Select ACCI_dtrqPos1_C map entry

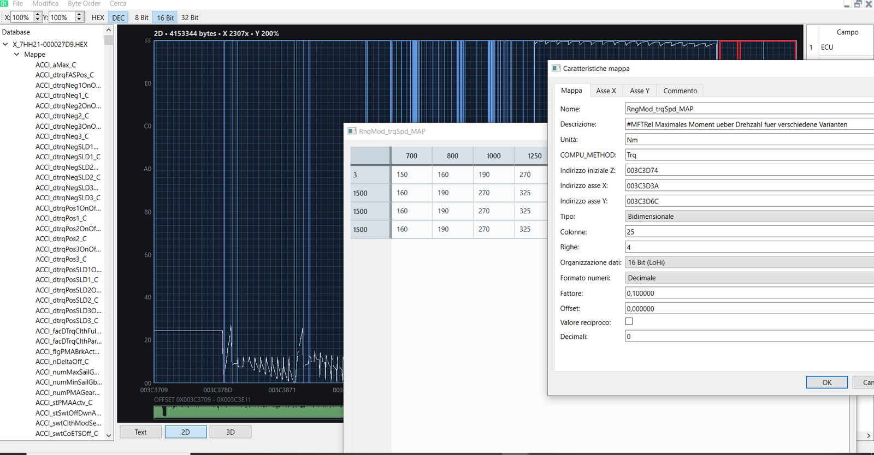point(61,218)
